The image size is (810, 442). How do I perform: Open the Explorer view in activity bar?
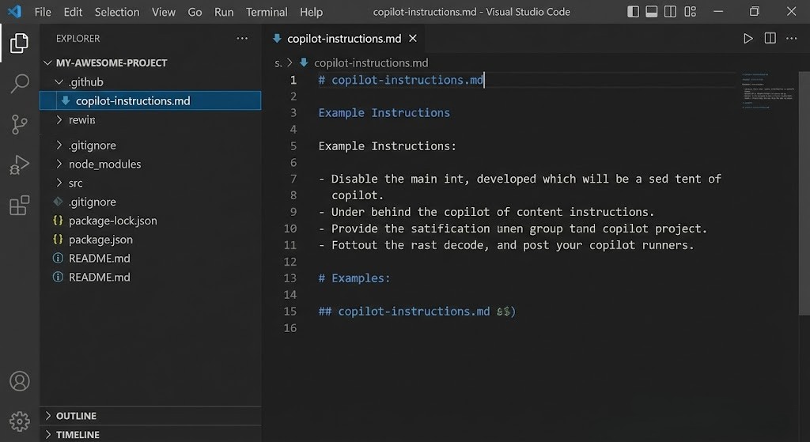click(19, 43)
